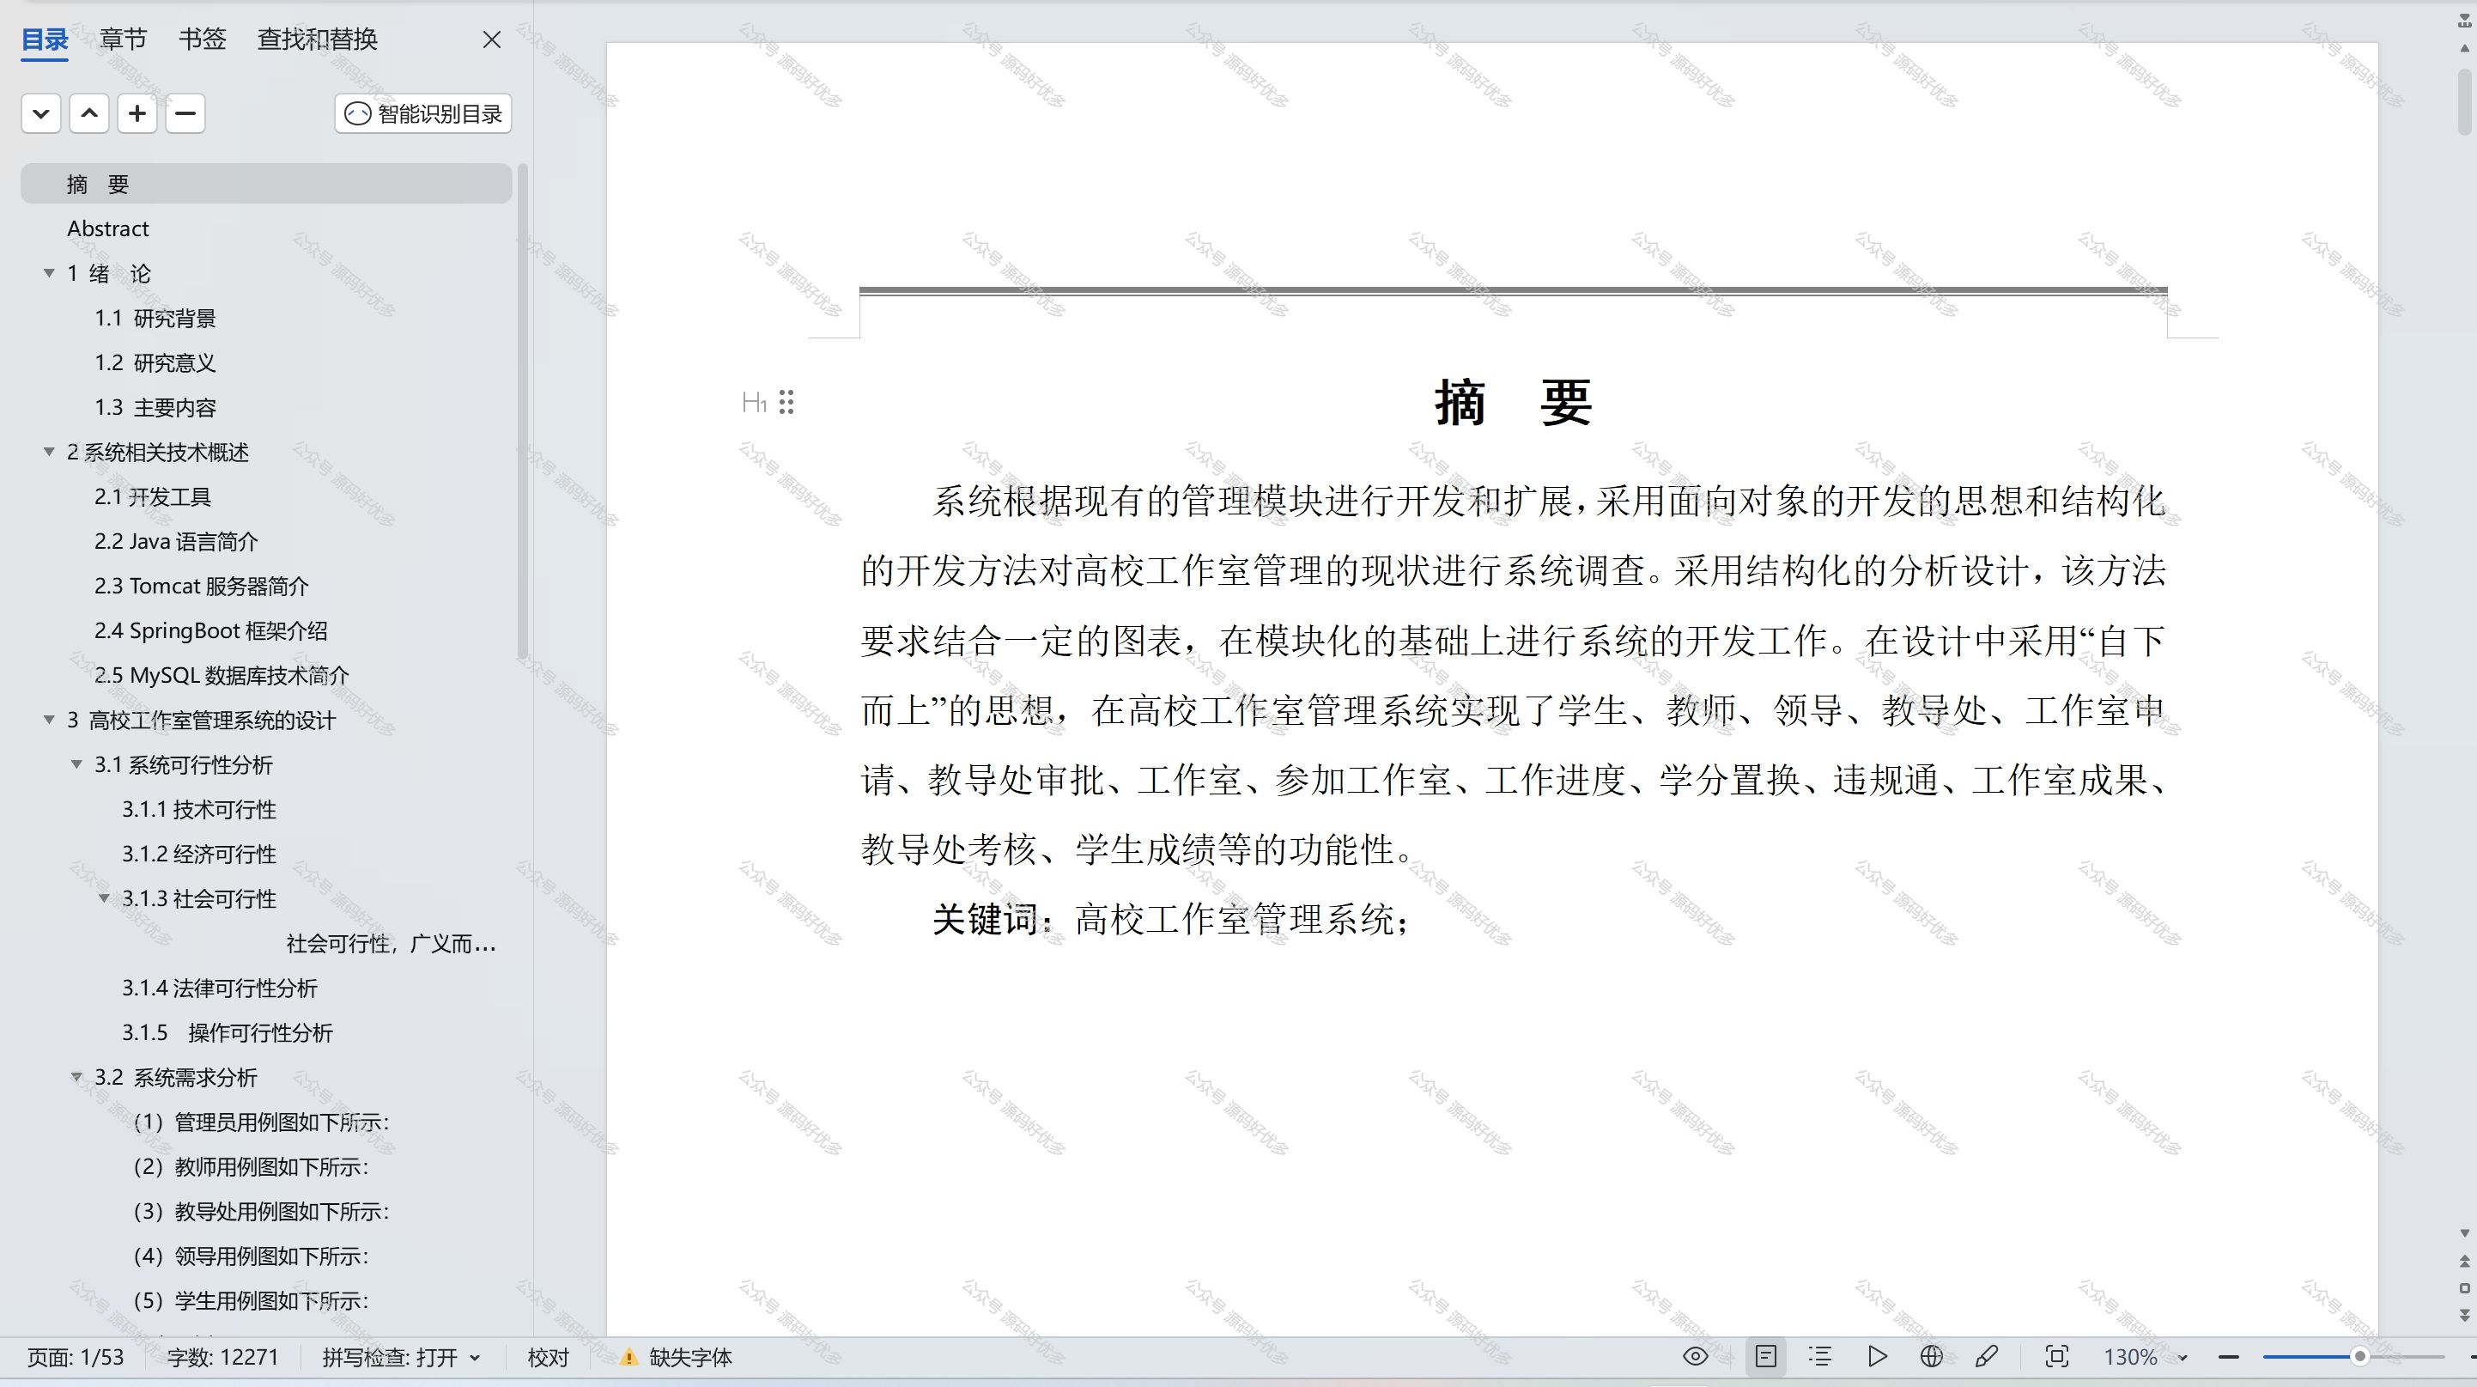Go to 1.3 主要内容 heading
This screenshot has width=2477, height=1387.
pos(155,408)
